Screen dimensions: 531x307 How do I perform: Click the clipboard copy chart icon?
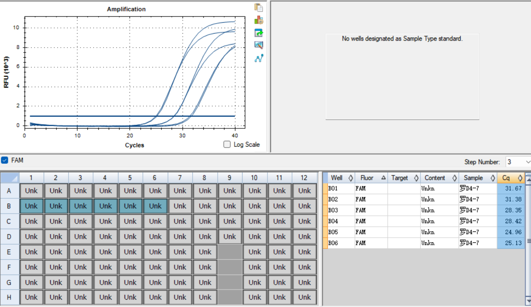259,7
